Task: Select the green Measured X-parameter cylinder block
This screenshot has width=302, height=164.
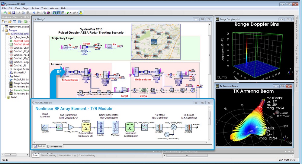Action: [130, 127]
